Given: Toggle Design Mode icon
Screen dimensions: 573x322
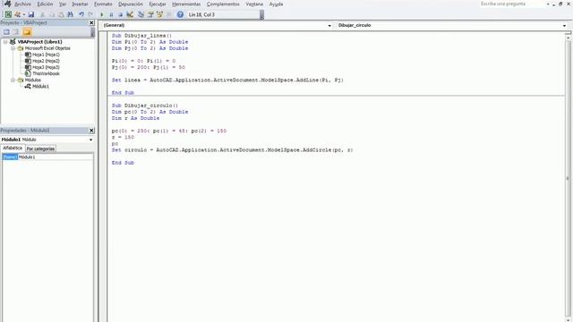Looking at the screenshot, I should pyautogui.click(x=130, y=14).
